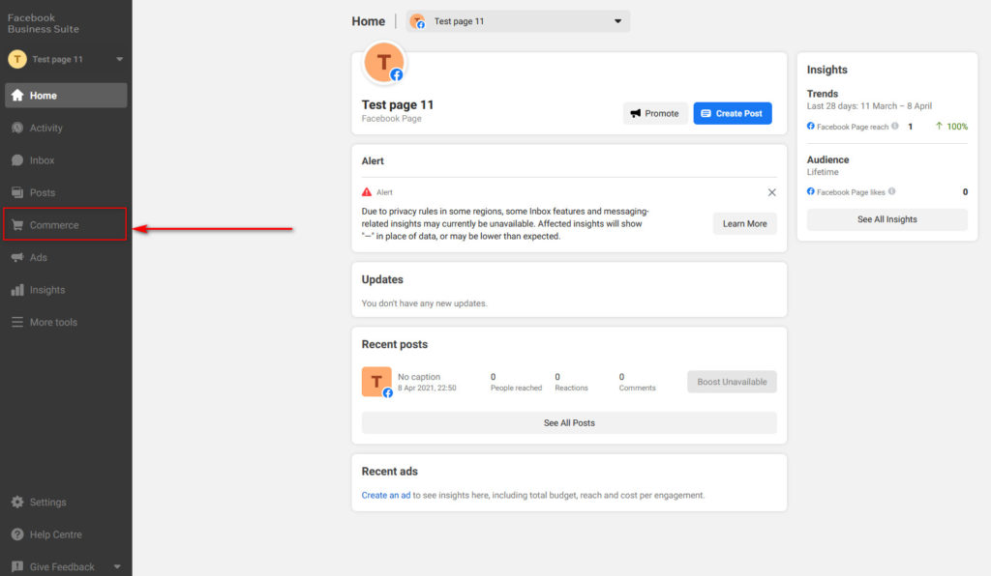Click the Facebook Page likes label
This screenshot has width=991, height=576.
pos(851,191)
